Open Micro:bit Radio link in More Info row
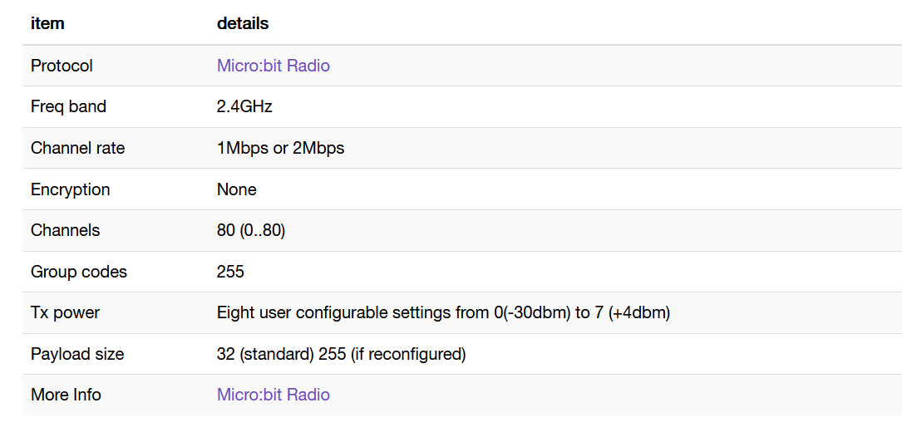 [273, 395]
